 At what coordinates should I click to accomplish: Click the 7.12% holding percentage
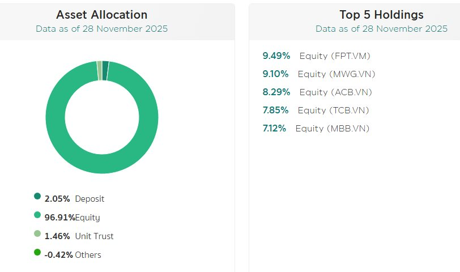[274, 129]
